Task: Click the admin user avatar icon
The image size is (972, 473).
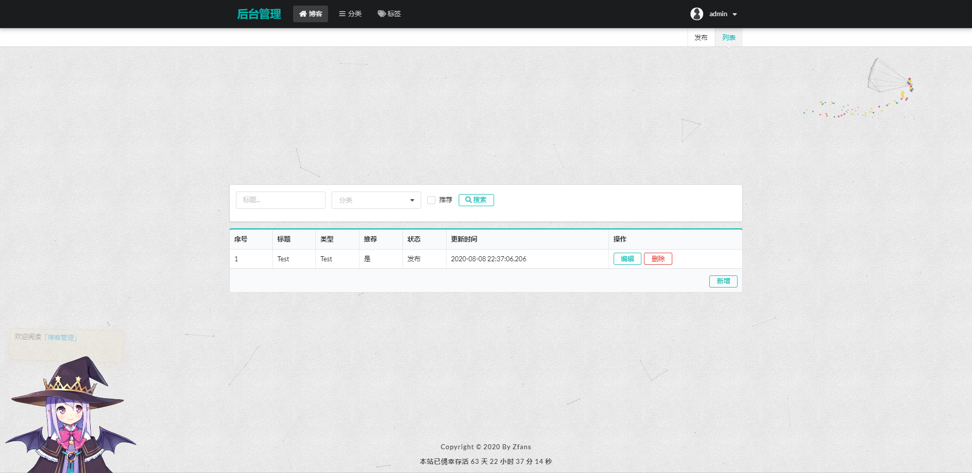Action: click(697, 14)
